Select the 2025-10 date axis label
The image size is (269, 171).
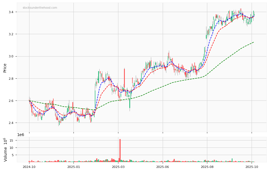coord(252,167)
